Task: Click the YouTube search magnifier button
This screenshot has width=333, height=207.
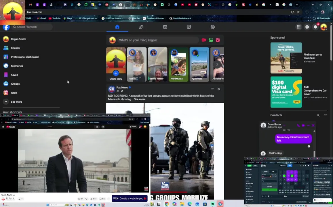Action: pyautogui.click(x=97, y=126)
